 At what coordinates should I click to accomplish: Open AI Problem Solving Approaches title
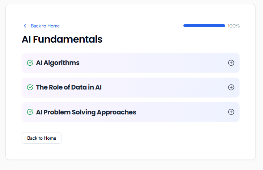[86, 112]
